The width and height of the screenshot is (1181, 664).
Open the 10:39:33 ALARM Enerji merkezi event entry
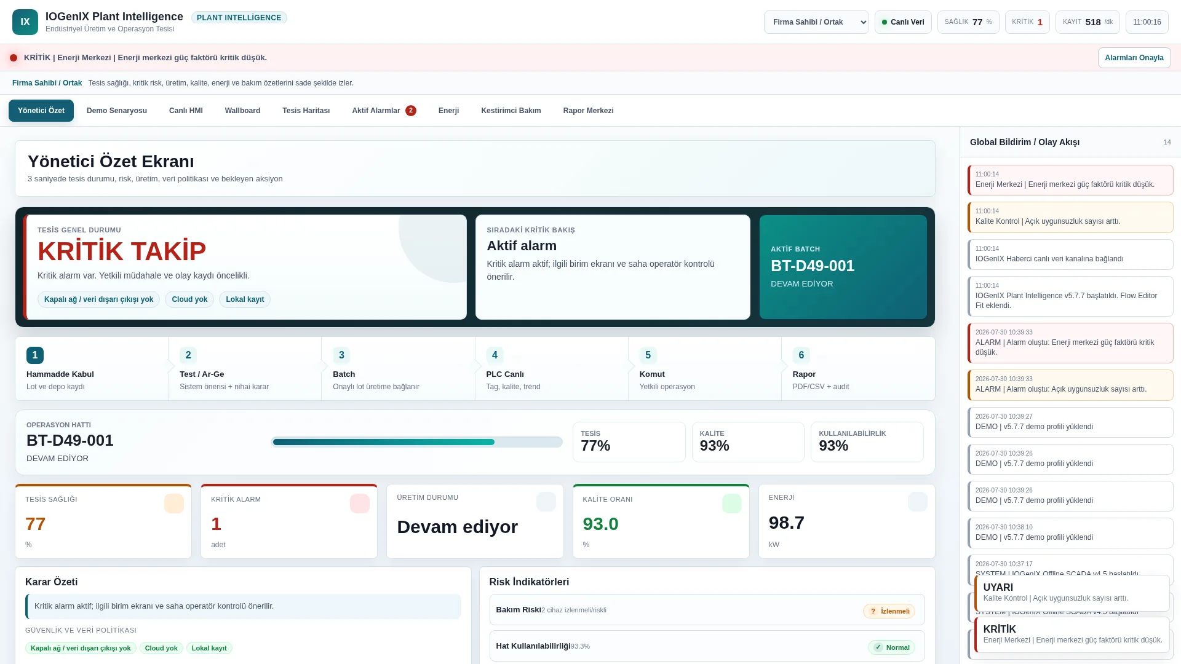(1070, 343)
